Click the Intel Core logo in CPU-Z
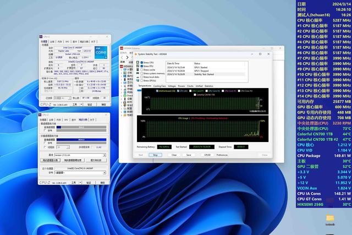The width and height of the screenshot is (352, 235). (x=101, y=53)
